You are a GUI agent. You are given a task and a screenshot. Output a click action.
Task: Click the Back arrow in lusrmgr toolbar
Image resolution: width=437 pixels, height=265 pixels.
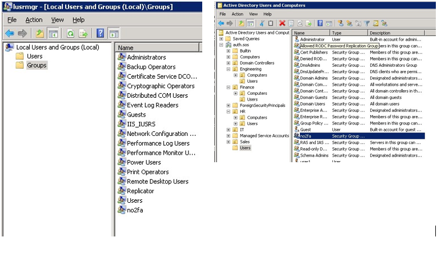pos(10,34)
